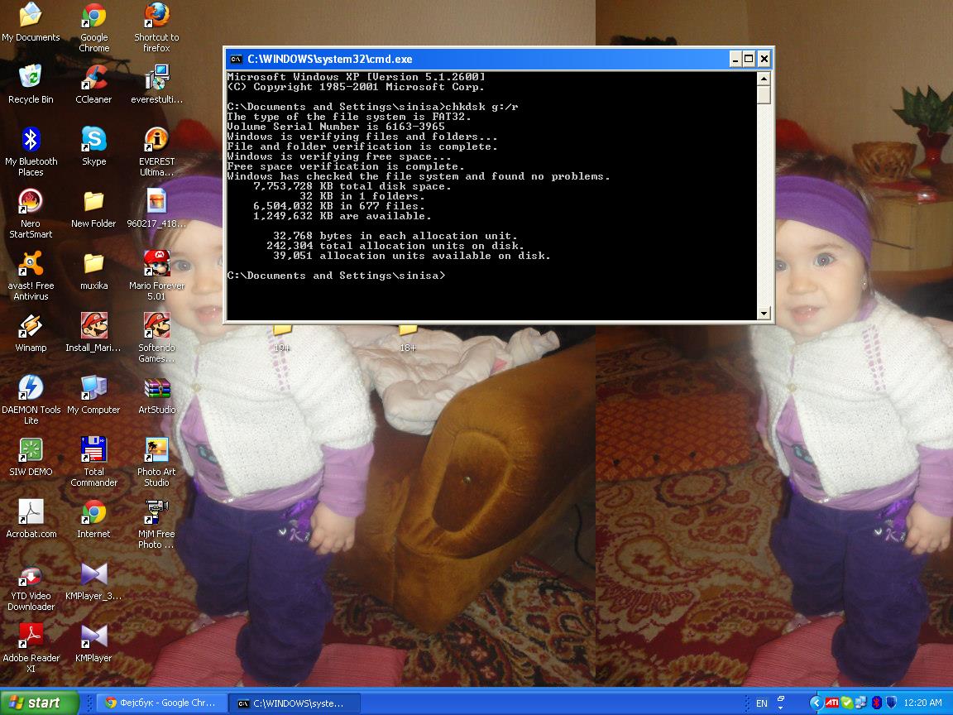Launch Nero StartSmart from the desktop
Screen dimensions: 953x715
pyautogui.click(x=31, y=202)
